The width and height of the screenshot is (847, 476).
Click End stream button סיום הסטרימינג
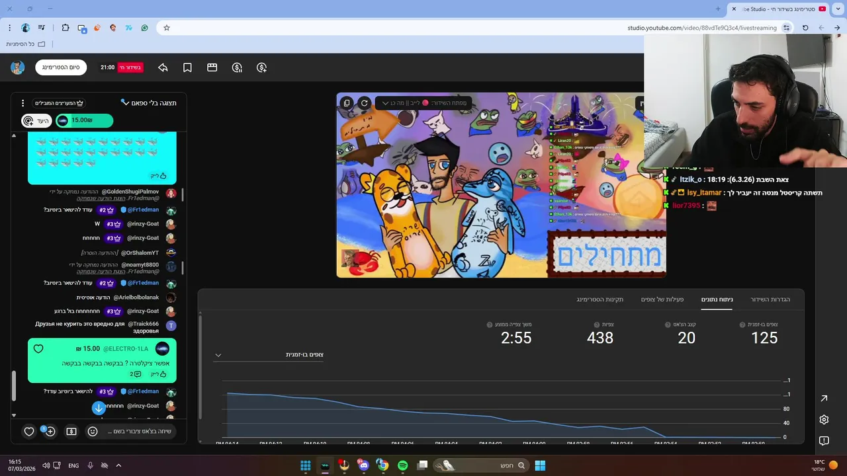tap(61, 67)
